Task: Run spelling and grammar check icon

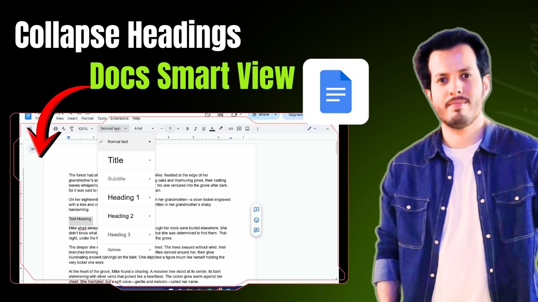Action: (x=63, y=129)
